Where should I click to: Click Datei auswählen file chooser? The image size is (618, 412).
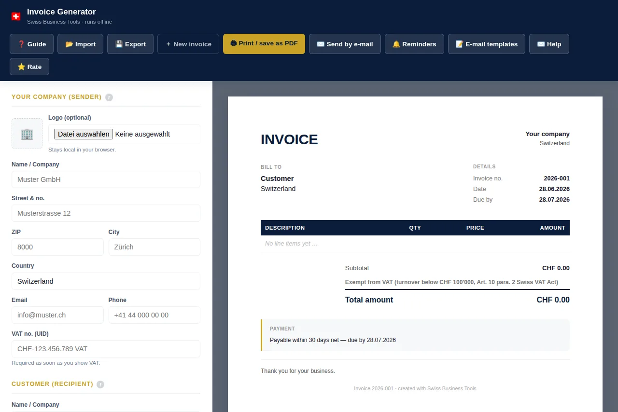84,134
